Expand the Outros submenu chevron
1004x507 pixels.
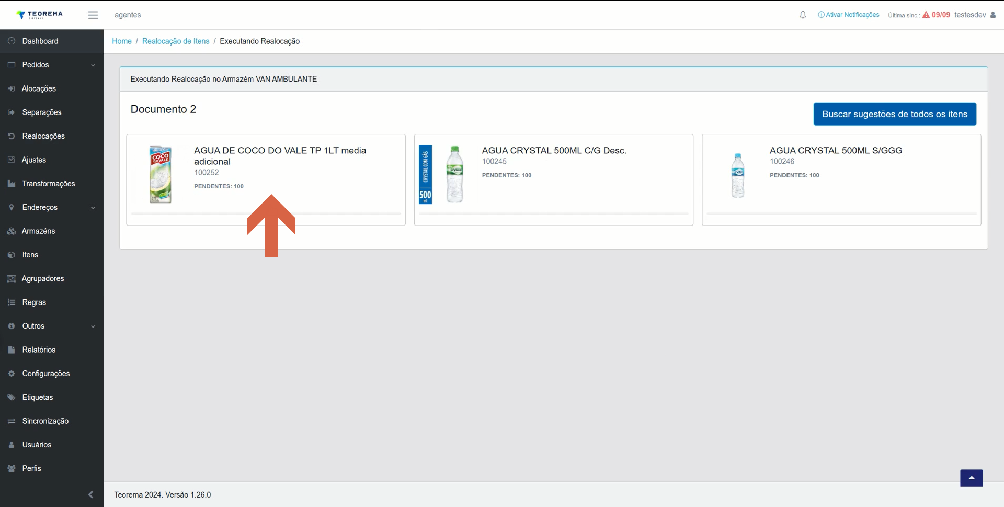93,326
